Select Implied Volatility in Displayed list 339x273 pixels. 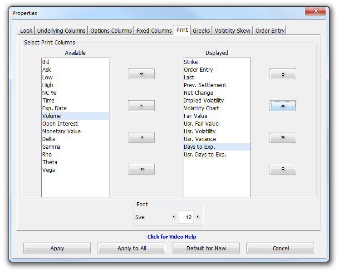(204, 101)
